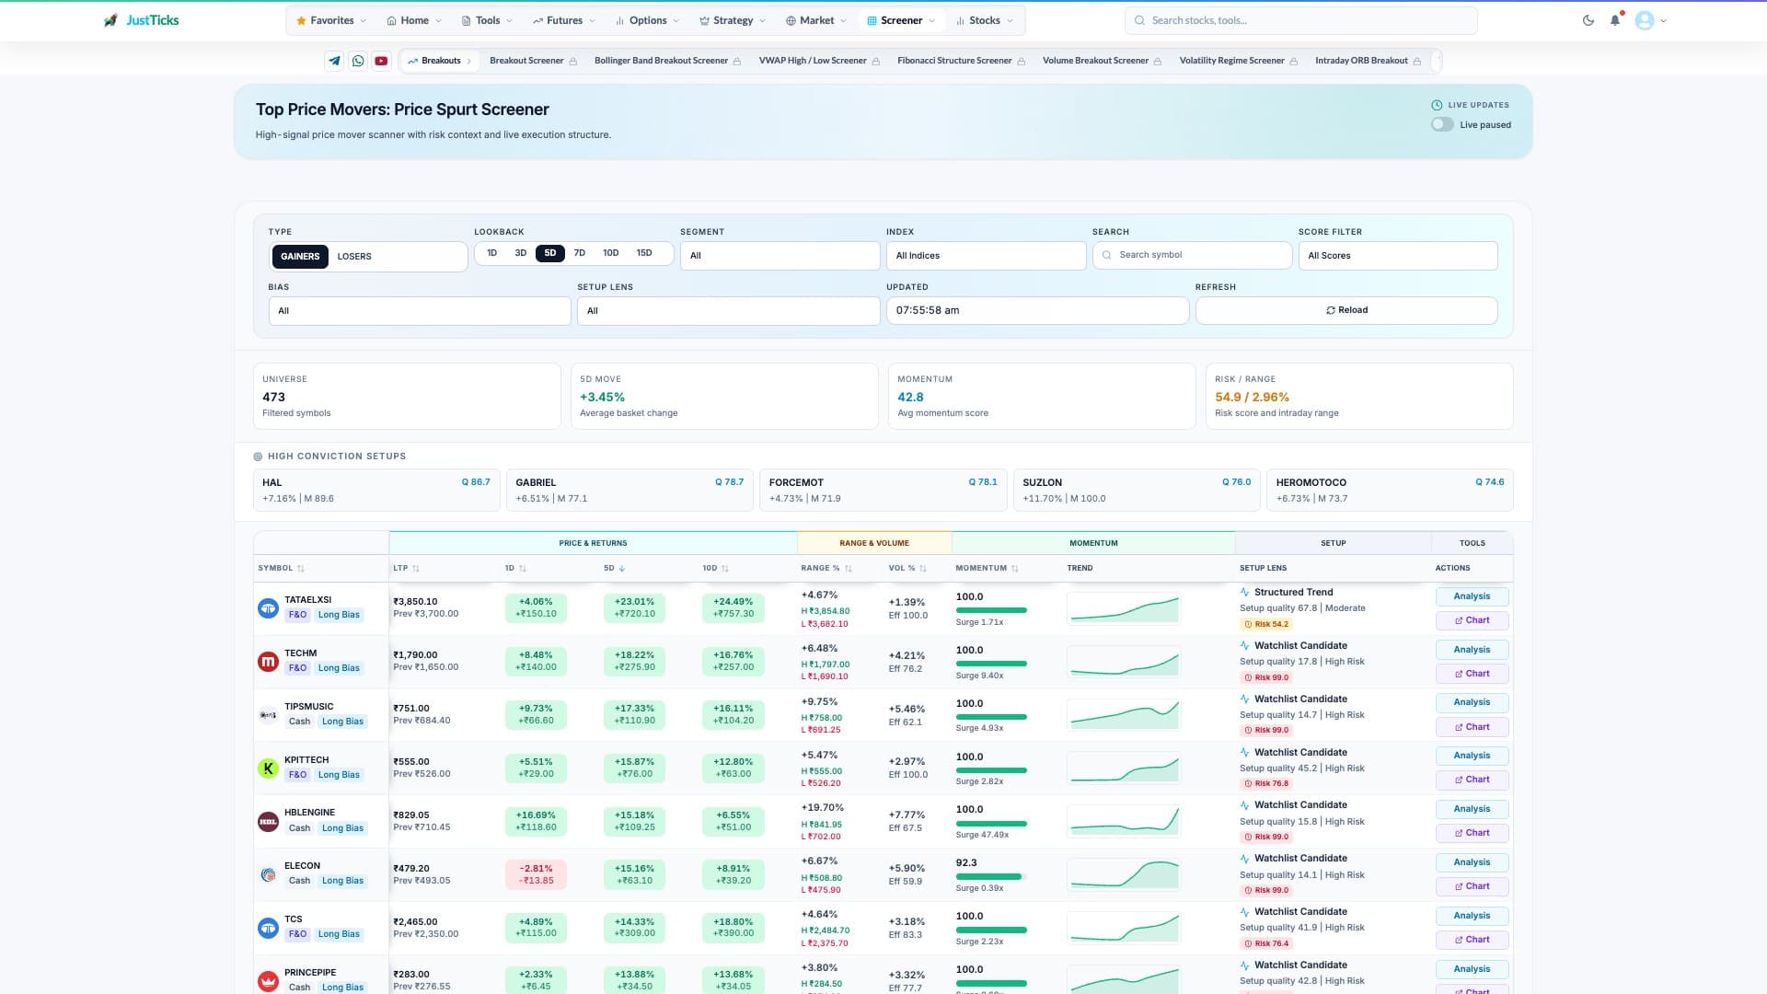
Task: Open the Futures menu
Action: pyautogui.click(x=564, y=20)
